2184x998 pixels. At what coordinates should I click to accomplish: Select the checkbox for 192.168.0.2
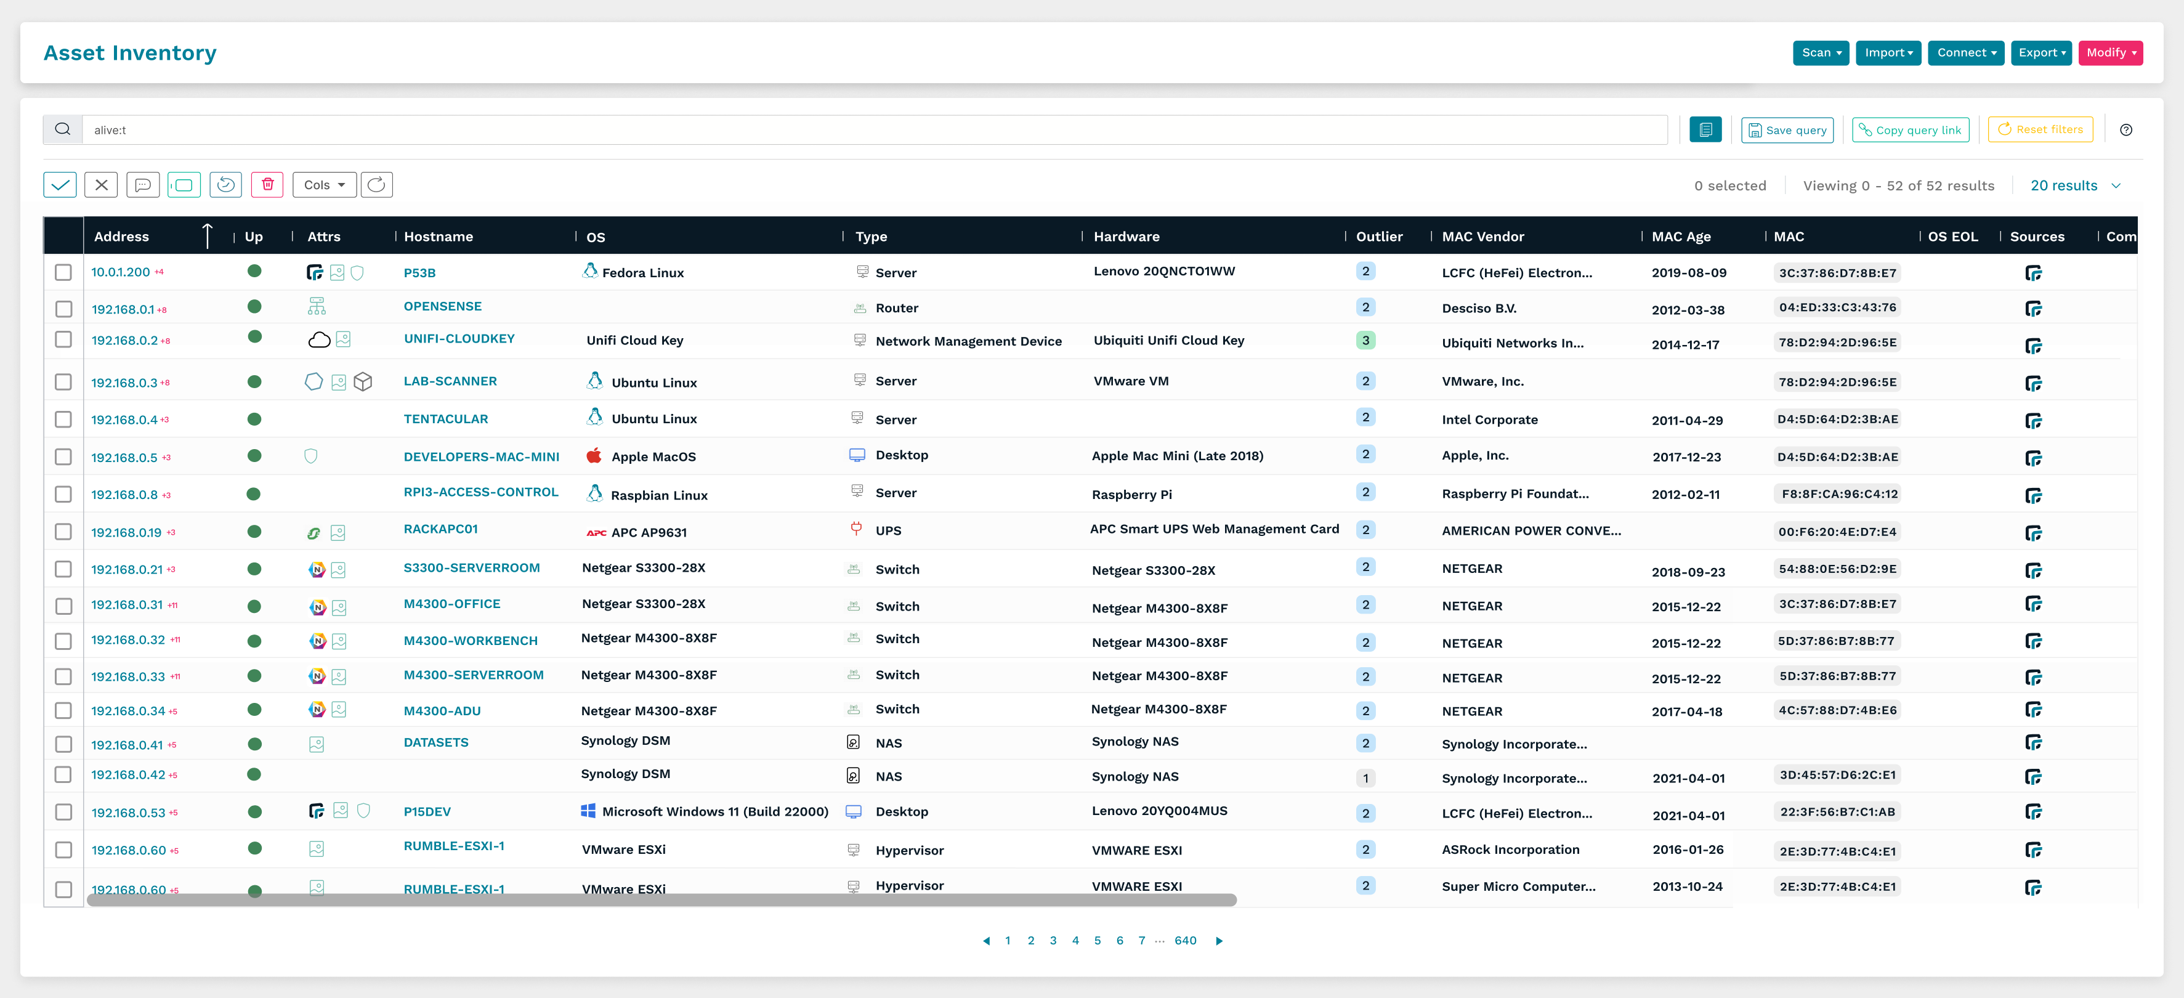(63, 339)
